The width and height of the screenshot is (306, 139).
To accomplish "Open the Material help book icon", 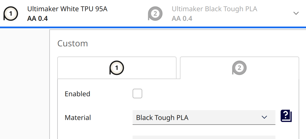I will pos(286,116).
